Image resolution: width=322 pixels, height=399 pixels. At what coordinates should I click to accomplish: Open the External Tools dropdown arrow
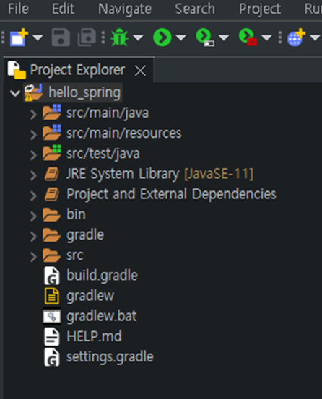(266, 38)
